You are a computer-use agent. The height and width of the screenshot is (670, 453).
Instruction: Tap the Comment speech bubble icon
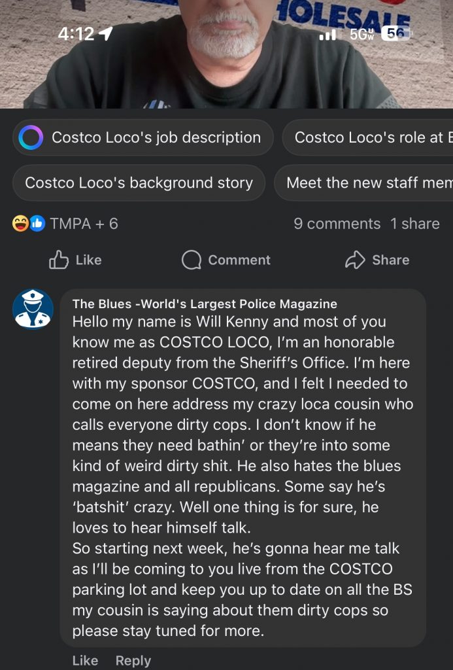pos(192,260)
